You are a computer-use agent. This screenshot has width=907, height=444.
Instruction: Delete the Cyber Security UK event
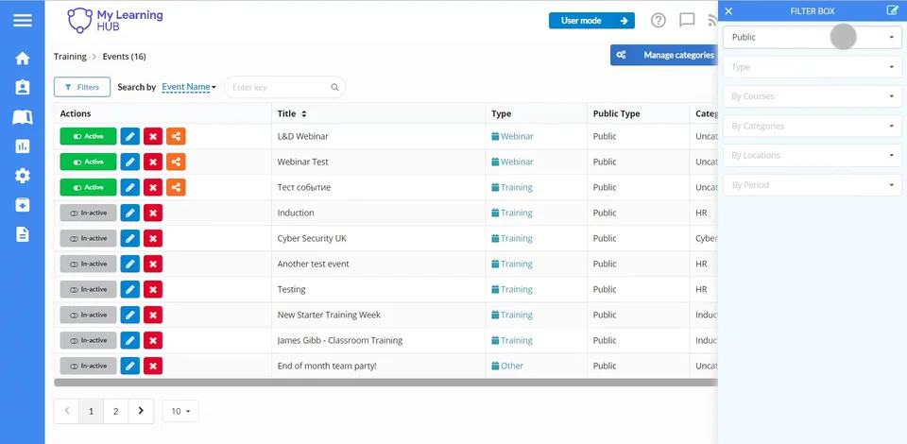point(153,238)
